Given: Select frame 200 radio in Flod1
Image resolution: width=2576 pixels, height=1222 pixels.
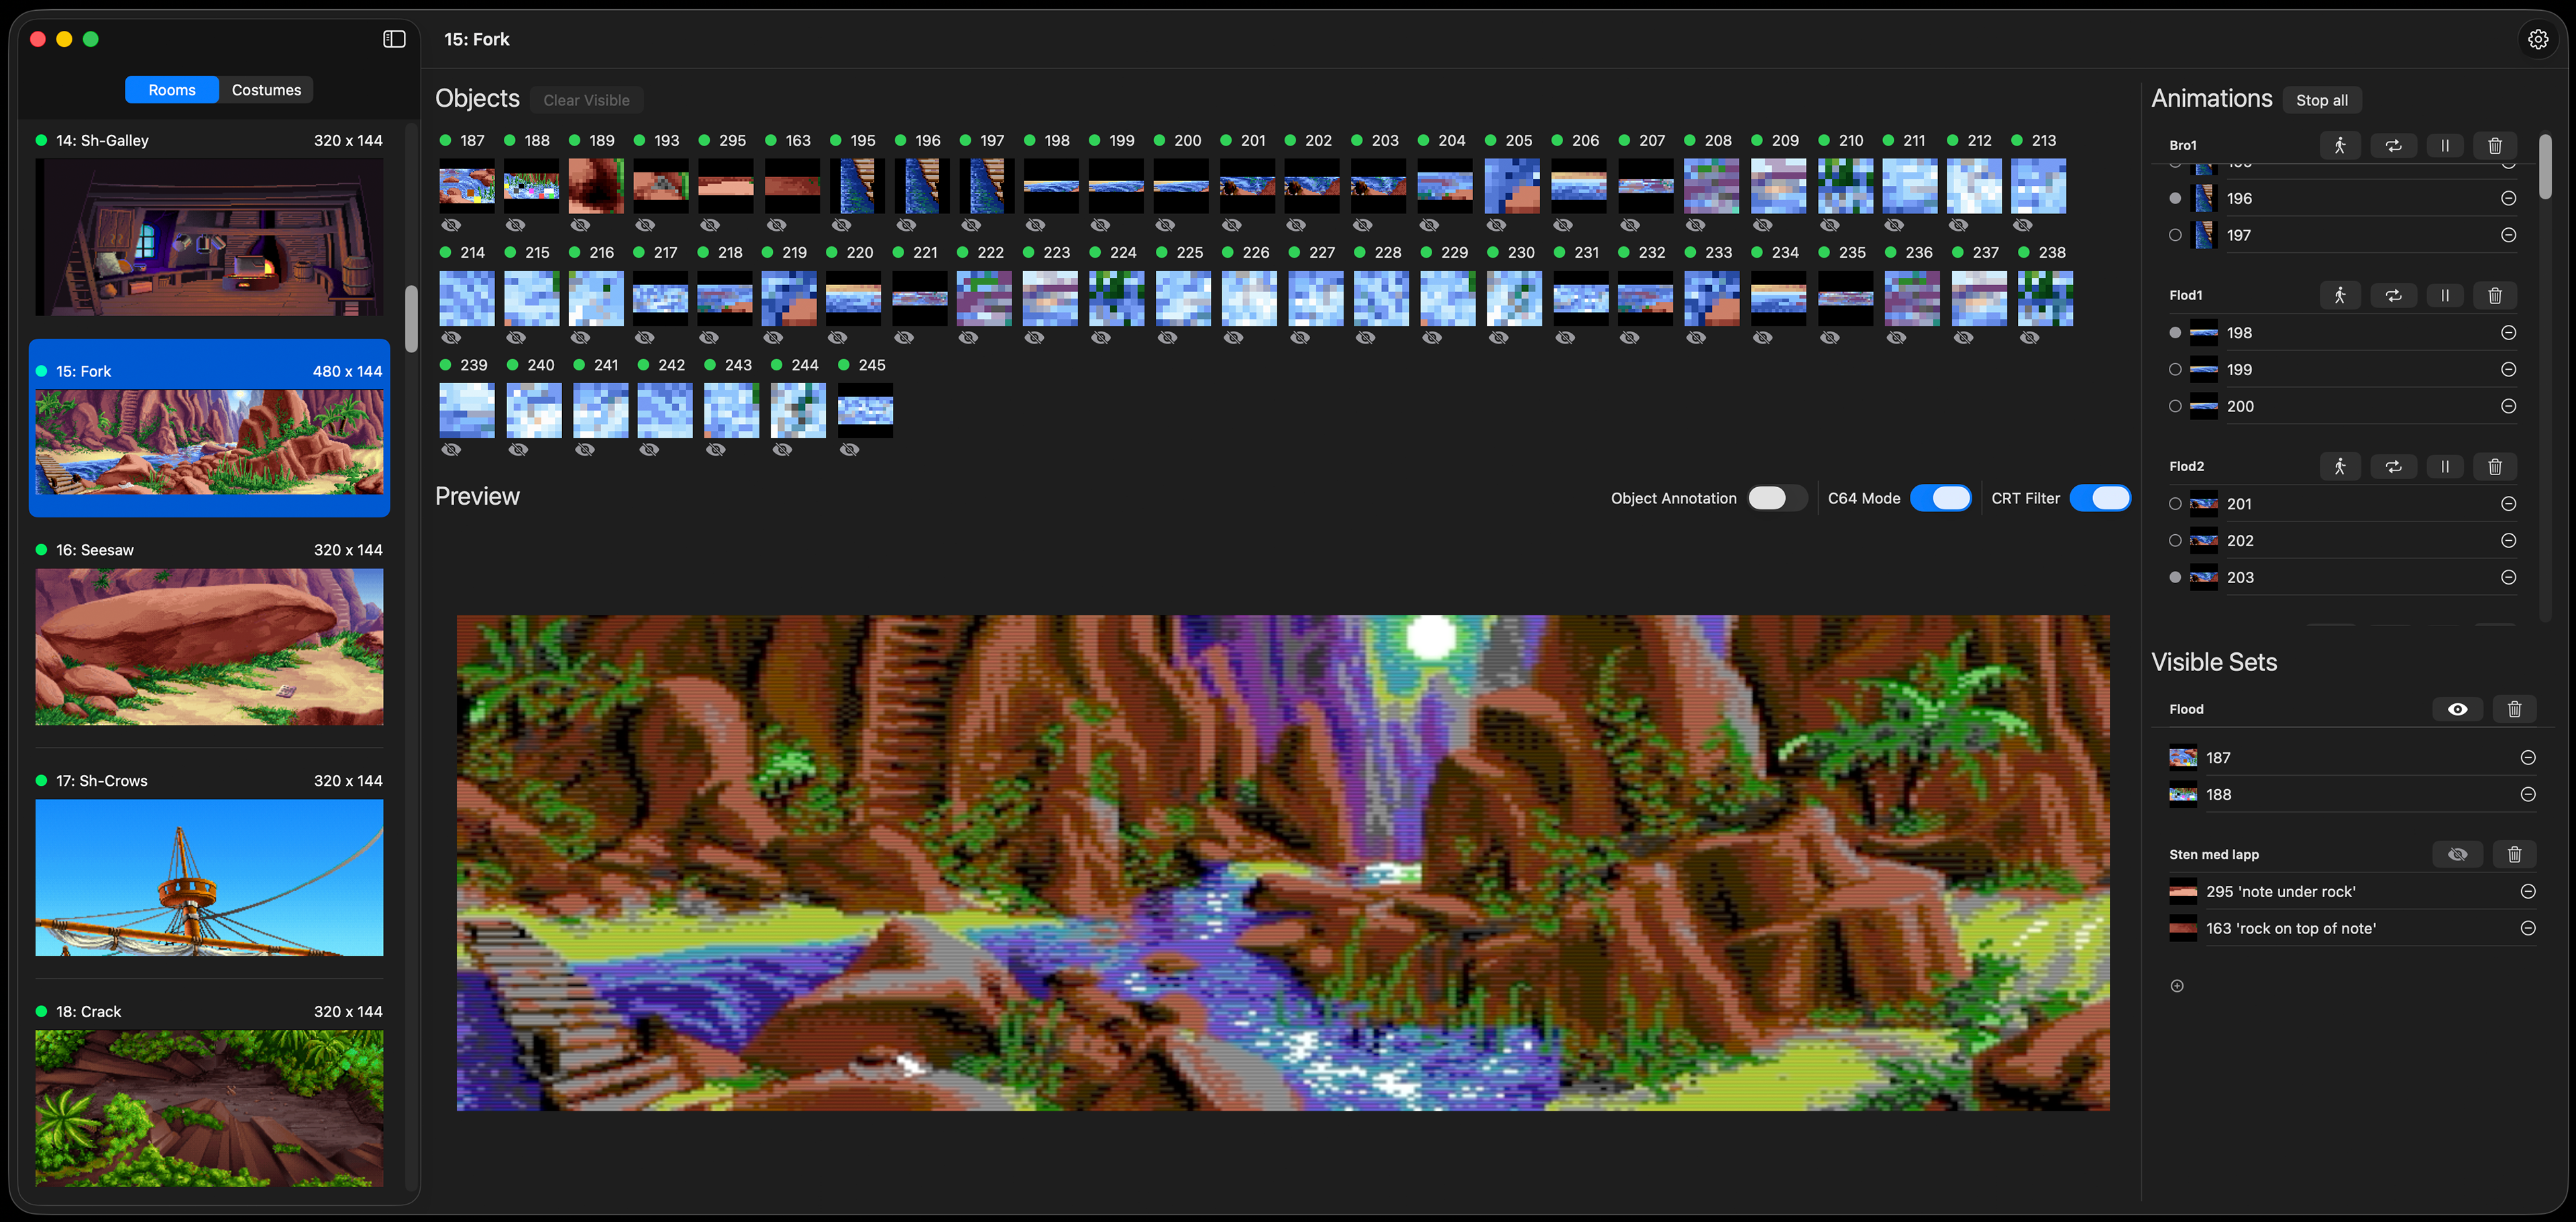Looking at the screenshot, I should click(x=2175, y=406).
